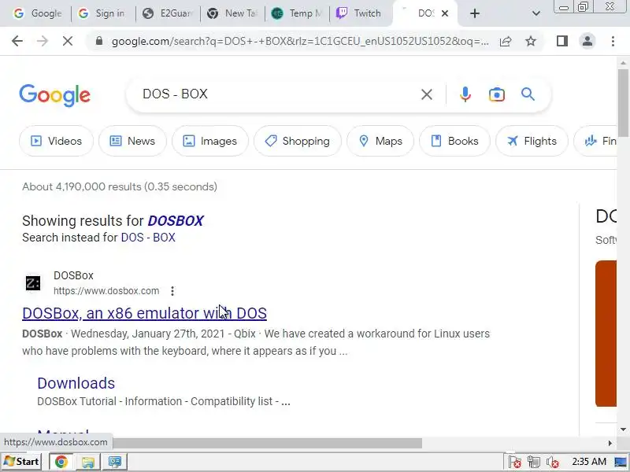The width and height of the screenshot is (630, 472).
Task: Click the 2:35 AM clock
Action: (x=588, y=462)
